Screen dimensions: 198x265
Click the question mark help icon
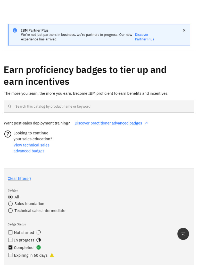pos(8,134)
